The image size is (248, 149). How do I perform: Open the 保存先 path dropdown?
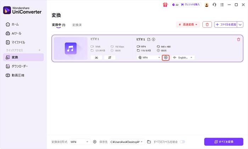[127, 142]
